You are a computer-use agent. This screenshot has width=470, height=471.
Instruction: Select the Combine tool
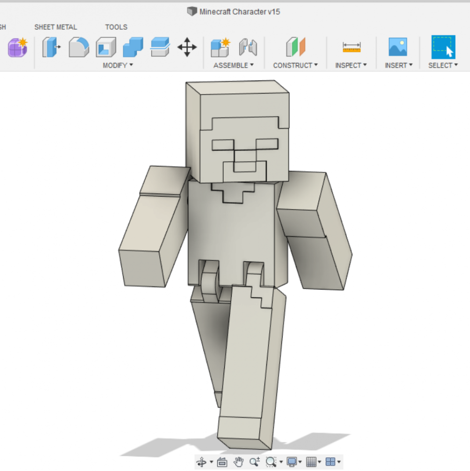click(133, 47)
